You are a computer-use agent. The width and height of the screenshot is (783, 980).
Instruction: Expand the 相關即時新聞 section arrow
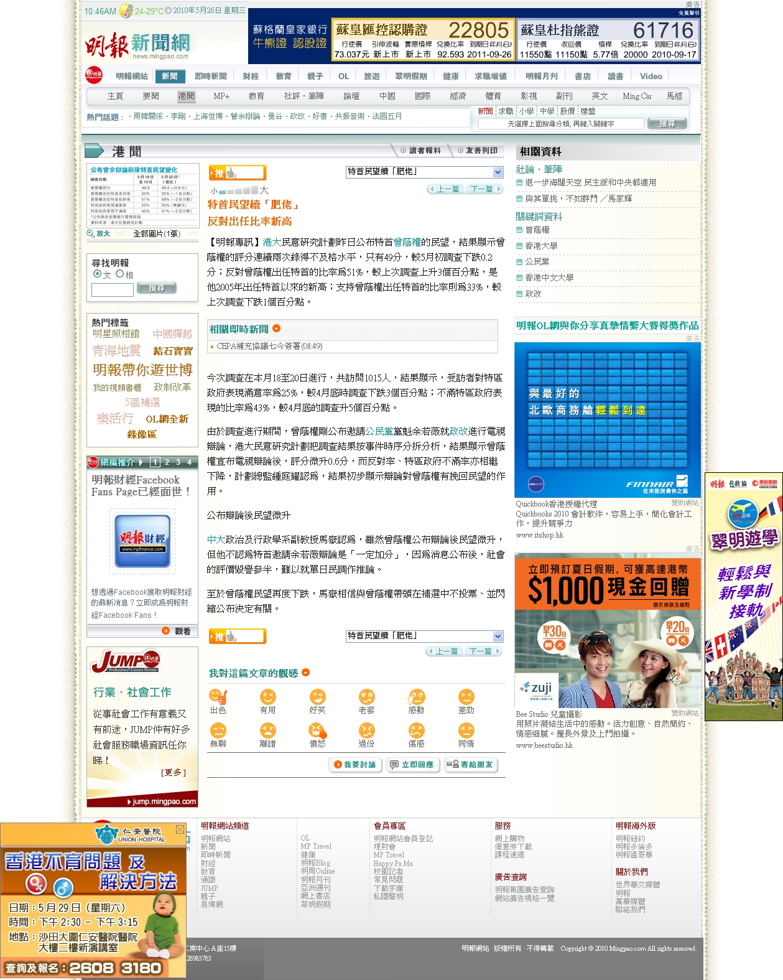(277, 329)
